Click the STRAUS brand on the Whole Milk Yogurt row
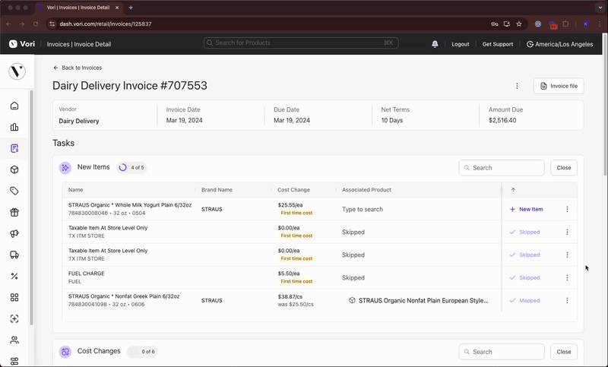608x367 pixels. 212,209
